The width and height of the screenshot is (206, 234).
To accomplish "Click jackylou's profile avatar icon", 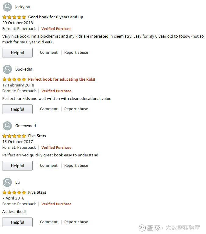I will [7, 7].
